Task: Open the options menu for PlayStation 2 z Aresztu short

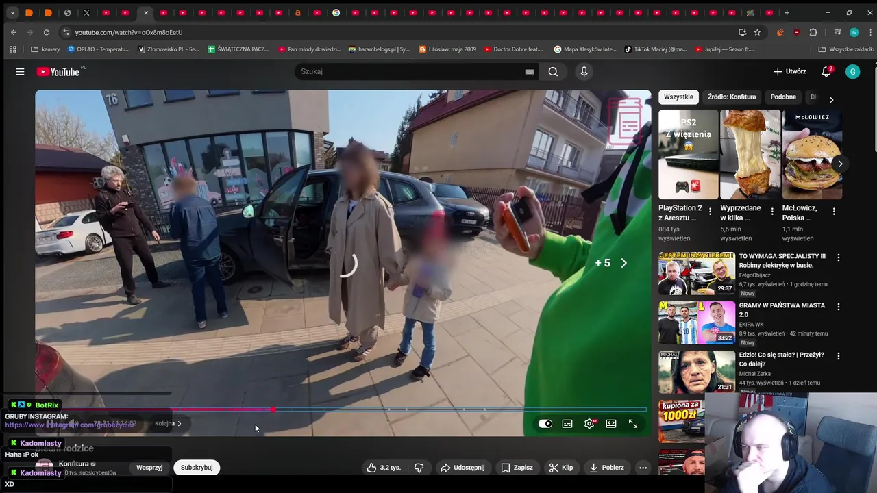Action: coord(710,212)
